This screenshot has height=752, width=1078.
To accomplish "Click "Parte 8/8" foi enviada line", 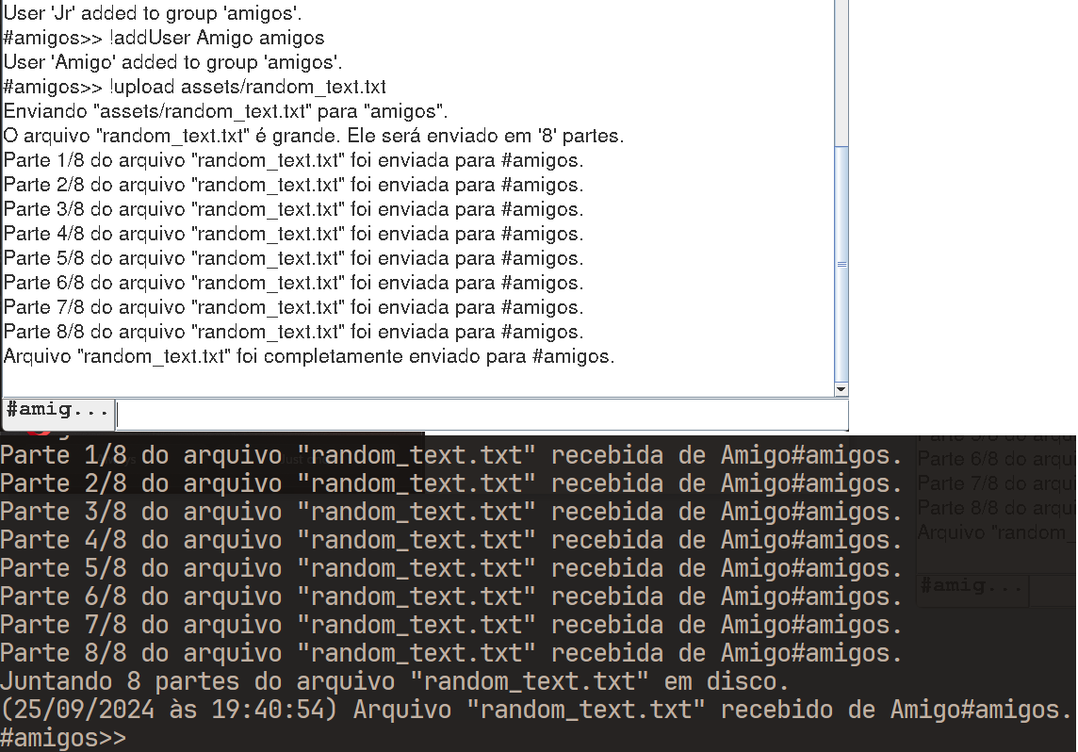I will pos(294,332).
